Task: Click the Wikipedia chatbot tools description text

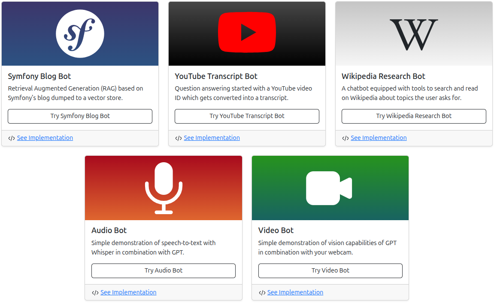Action: pyautogui.click(x=410, y=93)
